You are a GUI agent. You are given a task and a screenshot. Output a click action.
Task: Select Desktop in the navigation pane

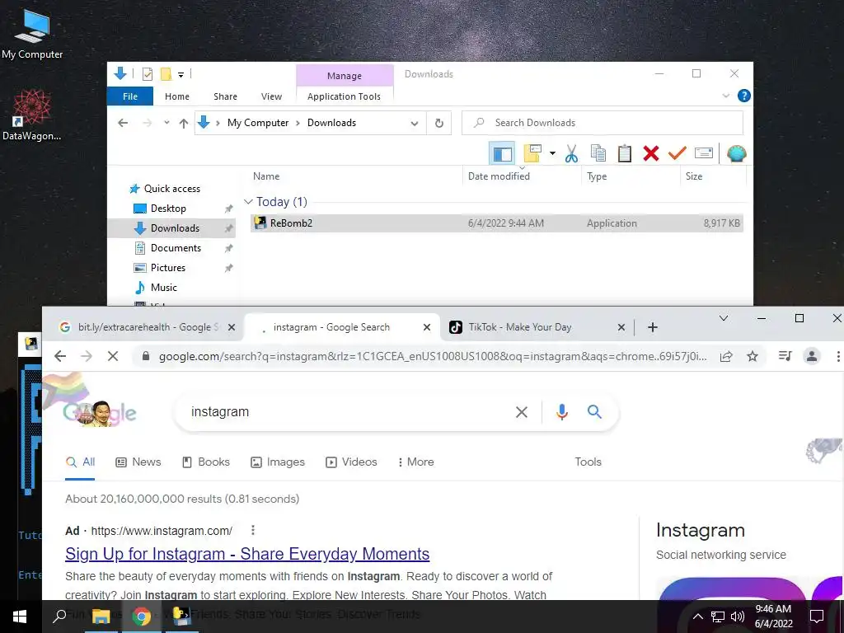click(x=168, y=209)
